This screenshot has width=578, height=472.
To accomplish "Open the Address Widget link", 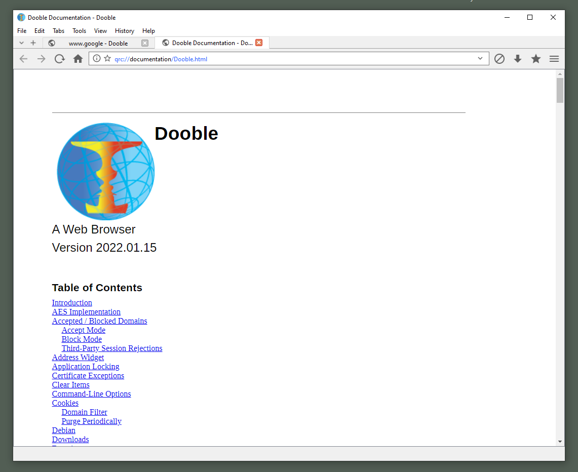I will click(78, 358).
